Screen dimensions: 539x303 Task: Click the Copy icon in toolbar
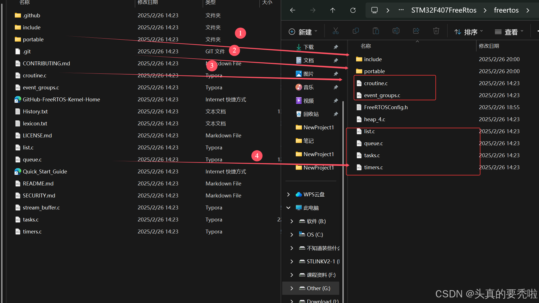[x=356, y=31]
